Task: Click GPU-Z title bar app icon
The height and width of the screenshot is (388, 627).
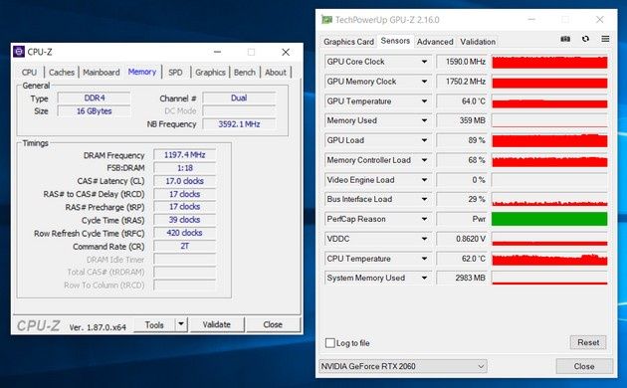Action: [x=326, y=20]
